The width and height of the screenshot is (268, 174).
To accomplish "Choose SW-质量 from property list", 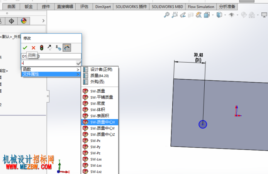I will coord(100,91).
